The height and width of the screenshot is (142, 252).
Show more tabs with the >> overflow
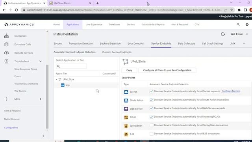click(244, 43)
